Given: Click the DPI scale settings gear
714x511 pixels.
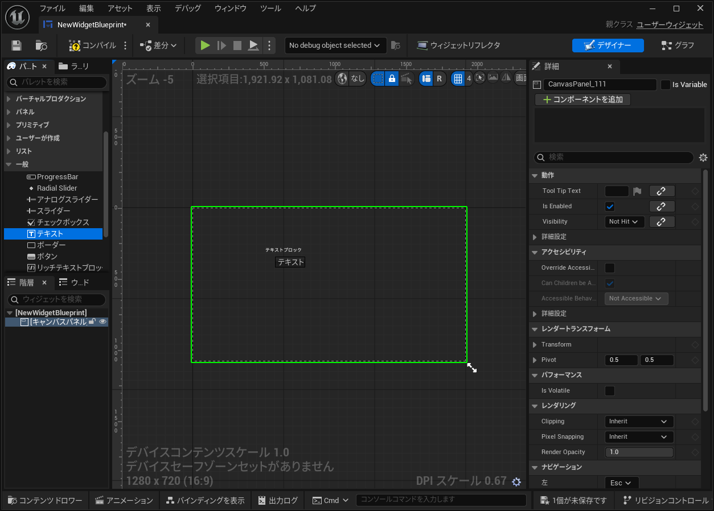Looking at the screenshot, I should 516,482.
